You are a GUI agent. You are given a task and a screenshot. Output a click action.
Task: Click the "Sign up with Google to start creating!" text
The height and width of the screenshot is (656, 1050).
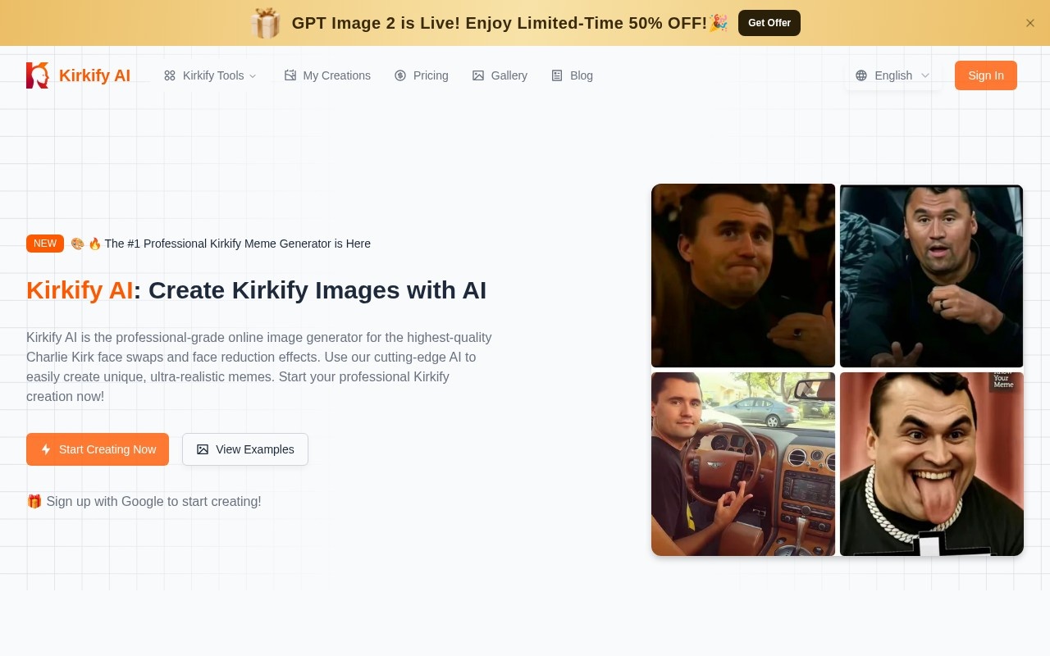[x=153, y=501]
